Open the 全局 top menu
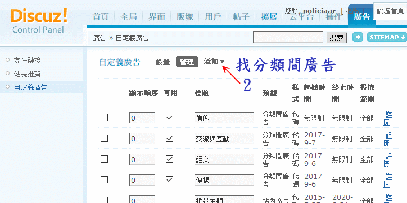The width and height of the screenshot is (407, 203). pos(129,17)
